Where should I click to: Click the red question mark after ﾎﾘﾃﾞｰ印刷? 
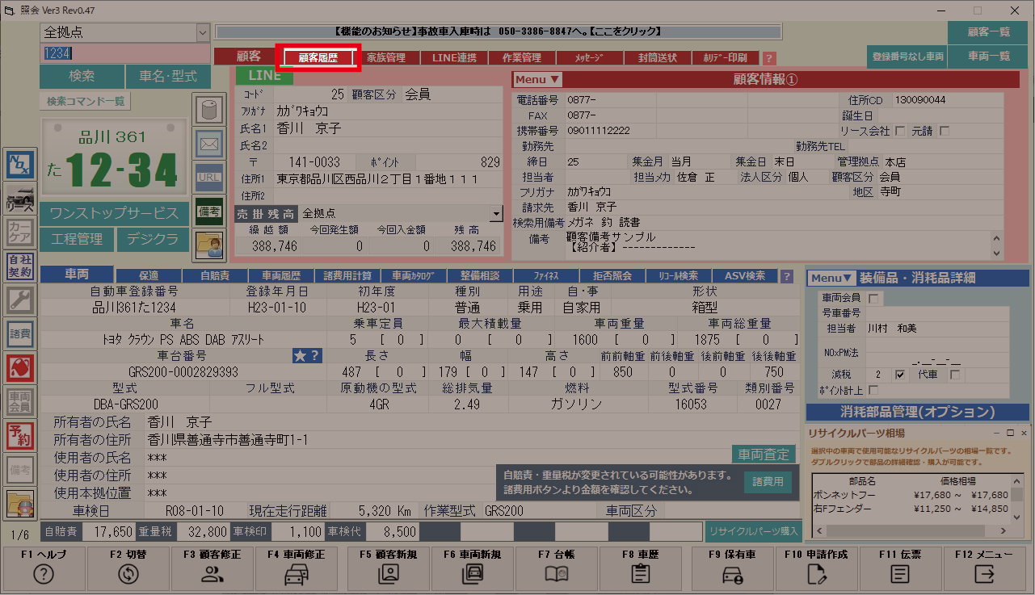pyautogui.click(x=769, y=58)
